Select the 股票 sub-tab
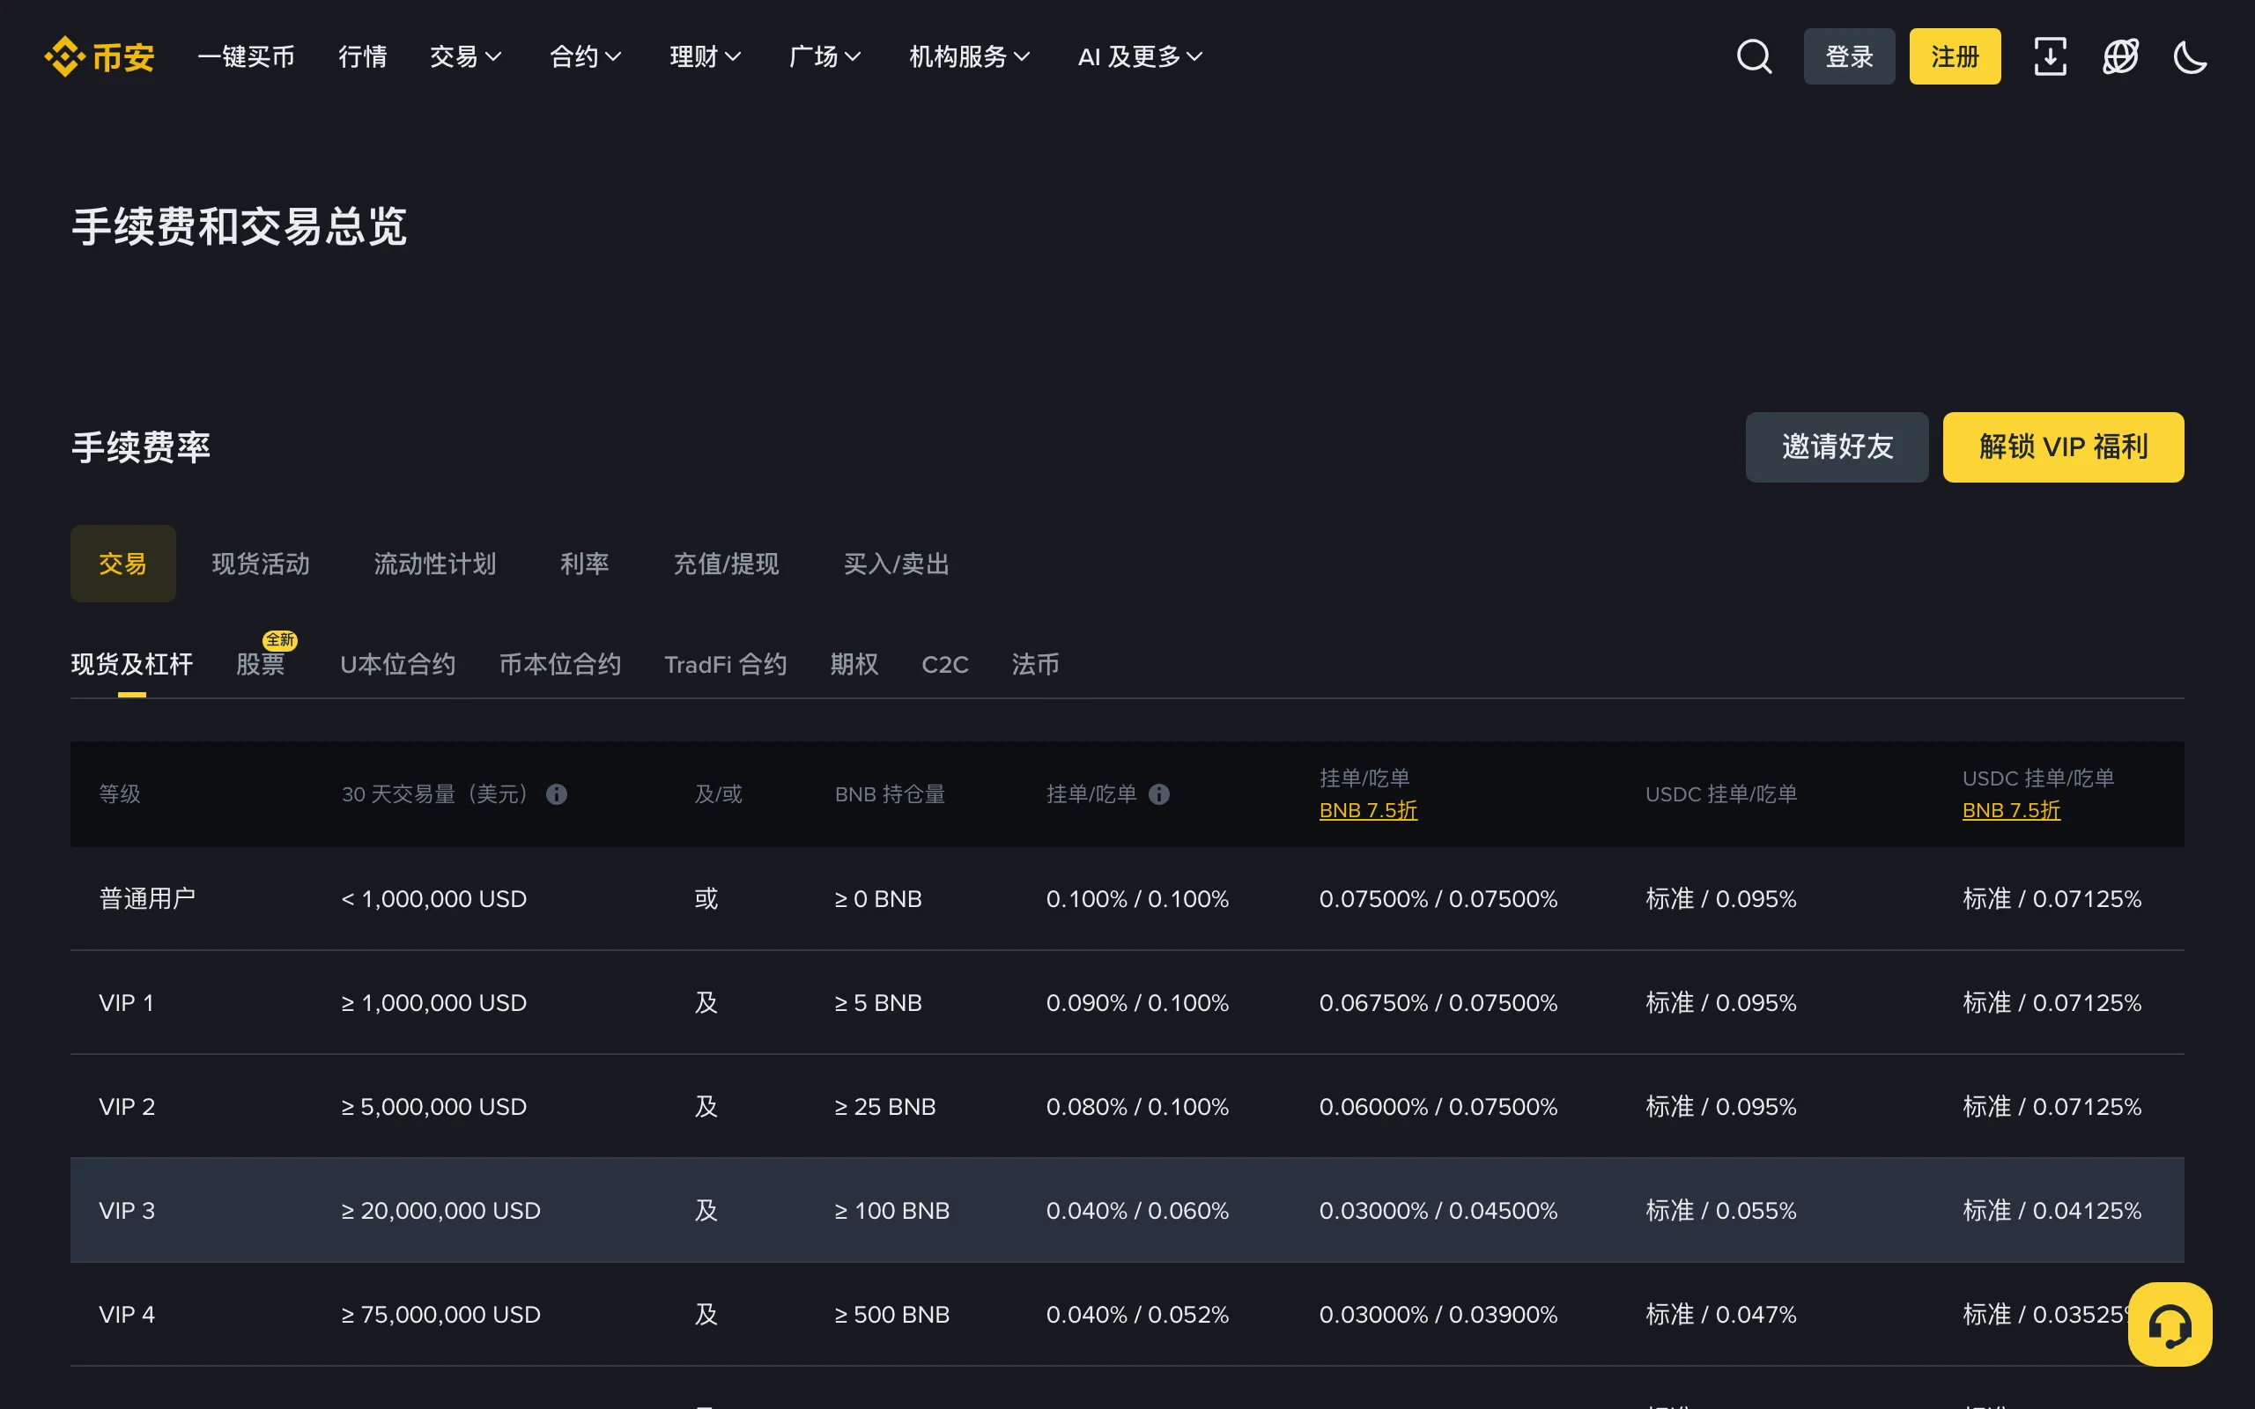Screen dimensions: 2255x1409 tap(260, 664)
